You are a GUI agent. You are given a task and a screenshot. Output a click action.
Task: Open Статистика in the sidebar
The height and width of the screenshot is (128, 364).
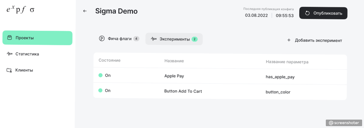(x=27, y=54)
